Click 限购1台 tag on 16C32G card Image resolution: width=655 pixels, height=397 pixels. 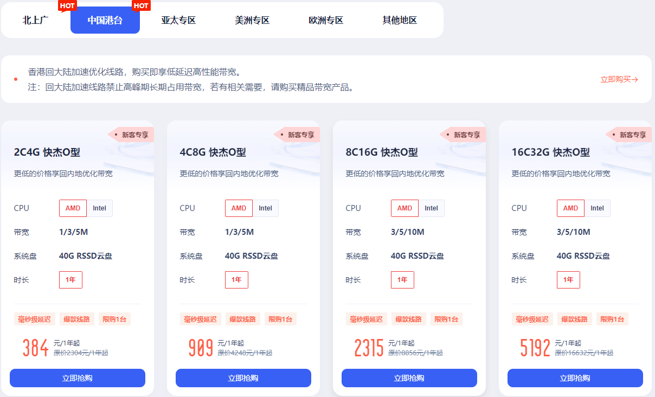point(612,319)
